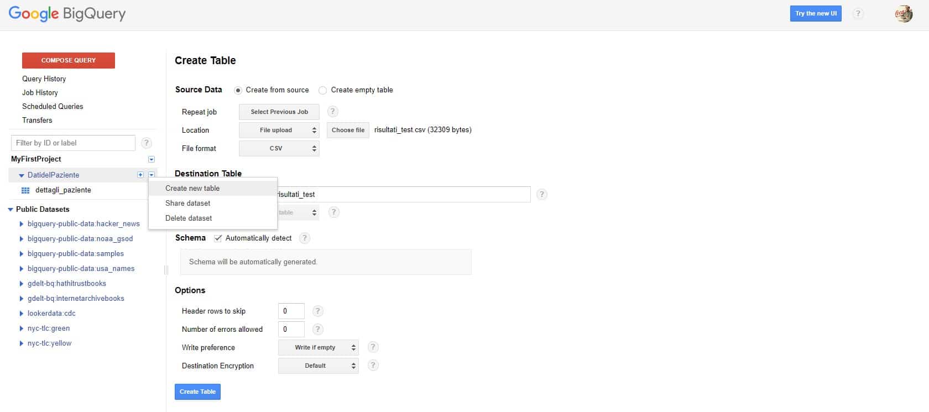This screenshot has height=412, width=929.
Task: Click plus icon beside DatidelPaziente dataset
Action: (x=140, y=175)
